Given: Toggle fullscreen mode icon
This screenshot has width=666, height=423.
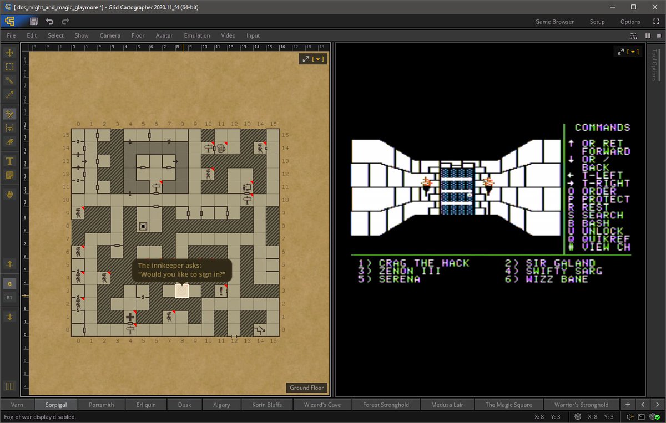Looking at the screenshot, I should [x=656, y=22].
